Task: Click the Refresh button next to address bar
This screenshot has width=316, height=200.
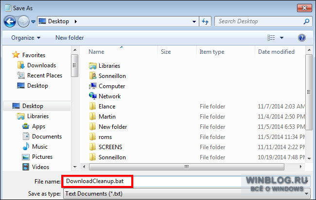Action: tap(205, 21)
